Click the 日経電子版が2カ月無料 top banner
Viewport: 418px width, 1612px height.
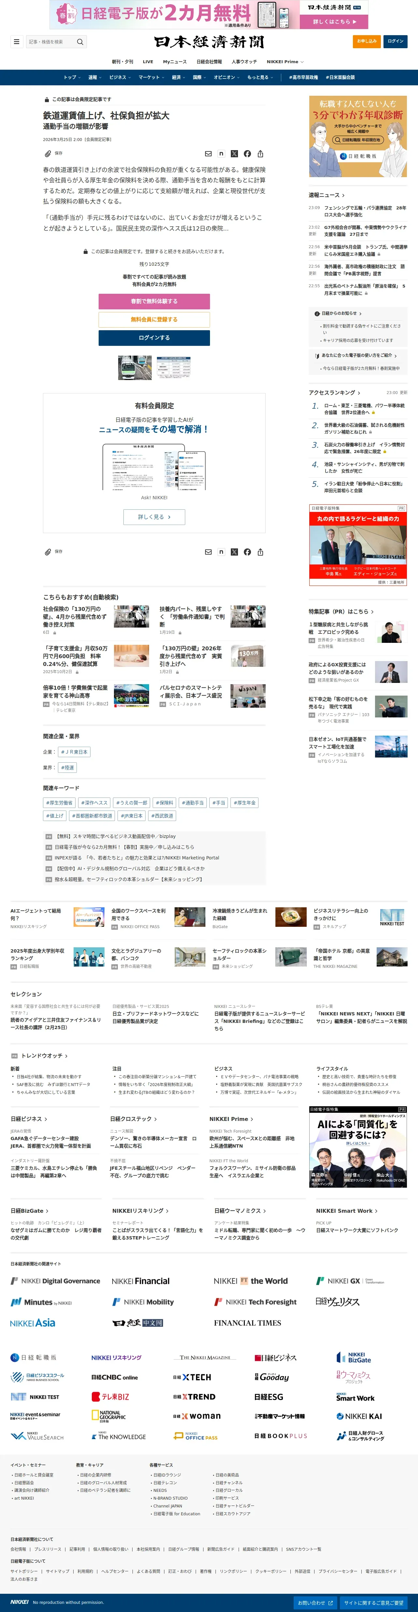pyautogui.click(x=209, y=14)
